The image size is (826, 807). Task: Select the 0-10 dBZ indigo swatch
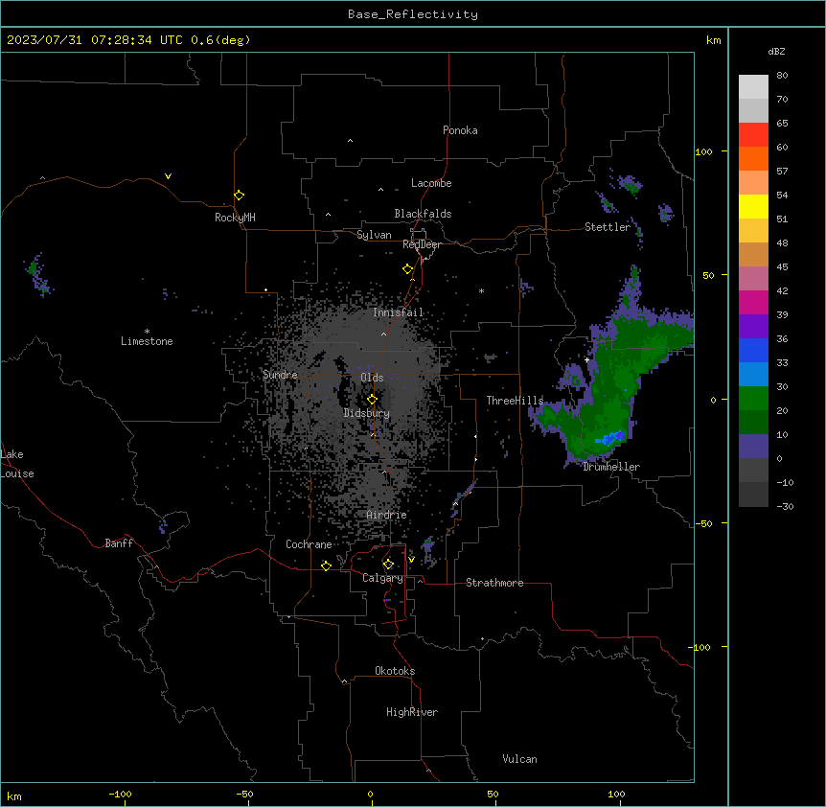tap(753, 447)
